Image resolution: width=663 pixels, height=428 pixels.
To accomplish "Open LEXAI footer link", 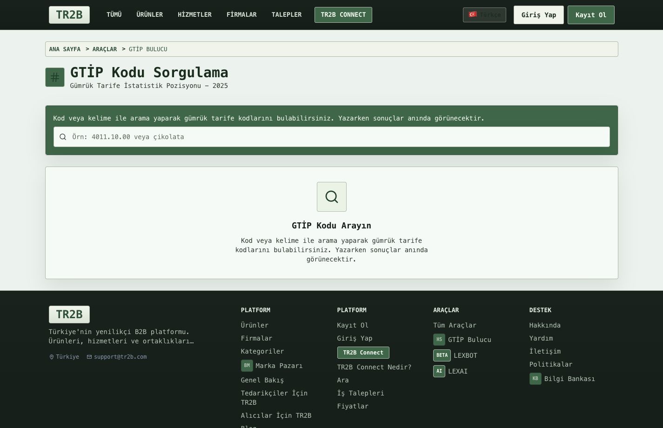I will click(x=458, y=371).
